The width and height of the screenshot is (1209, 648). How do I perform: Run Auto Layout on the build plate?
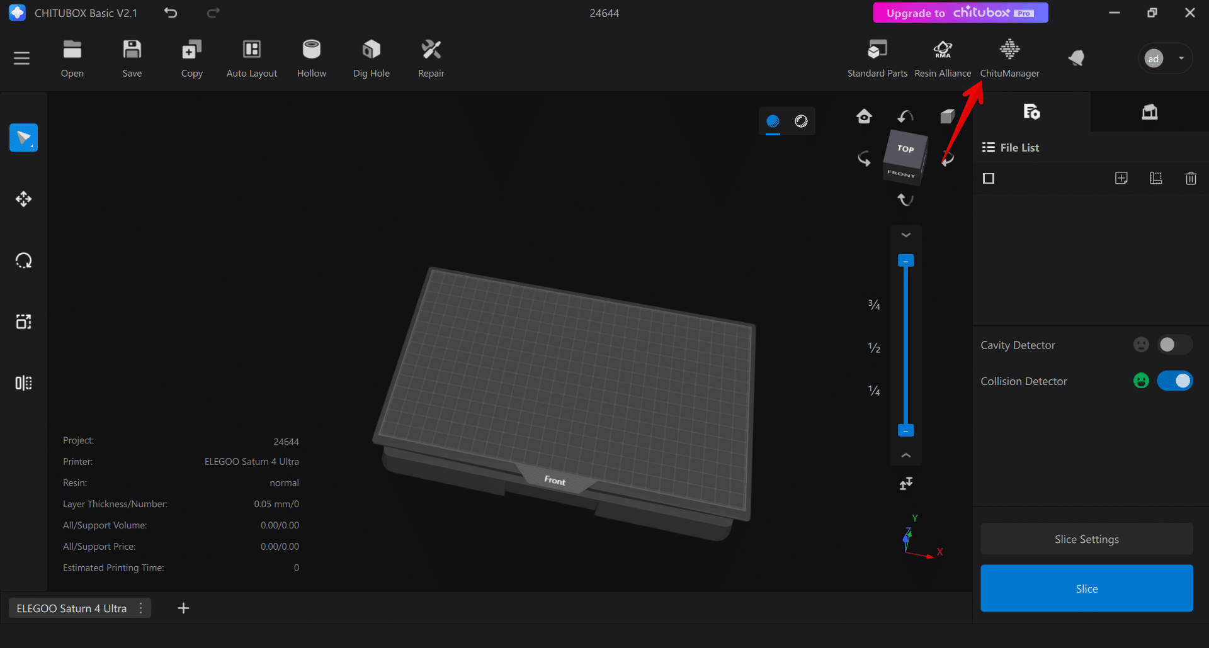(x=251, y=58)
